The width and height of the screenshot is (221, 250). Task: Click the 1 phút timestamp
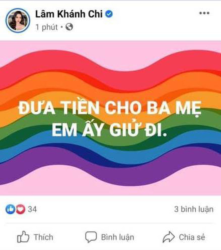click(x=47, y=27)
